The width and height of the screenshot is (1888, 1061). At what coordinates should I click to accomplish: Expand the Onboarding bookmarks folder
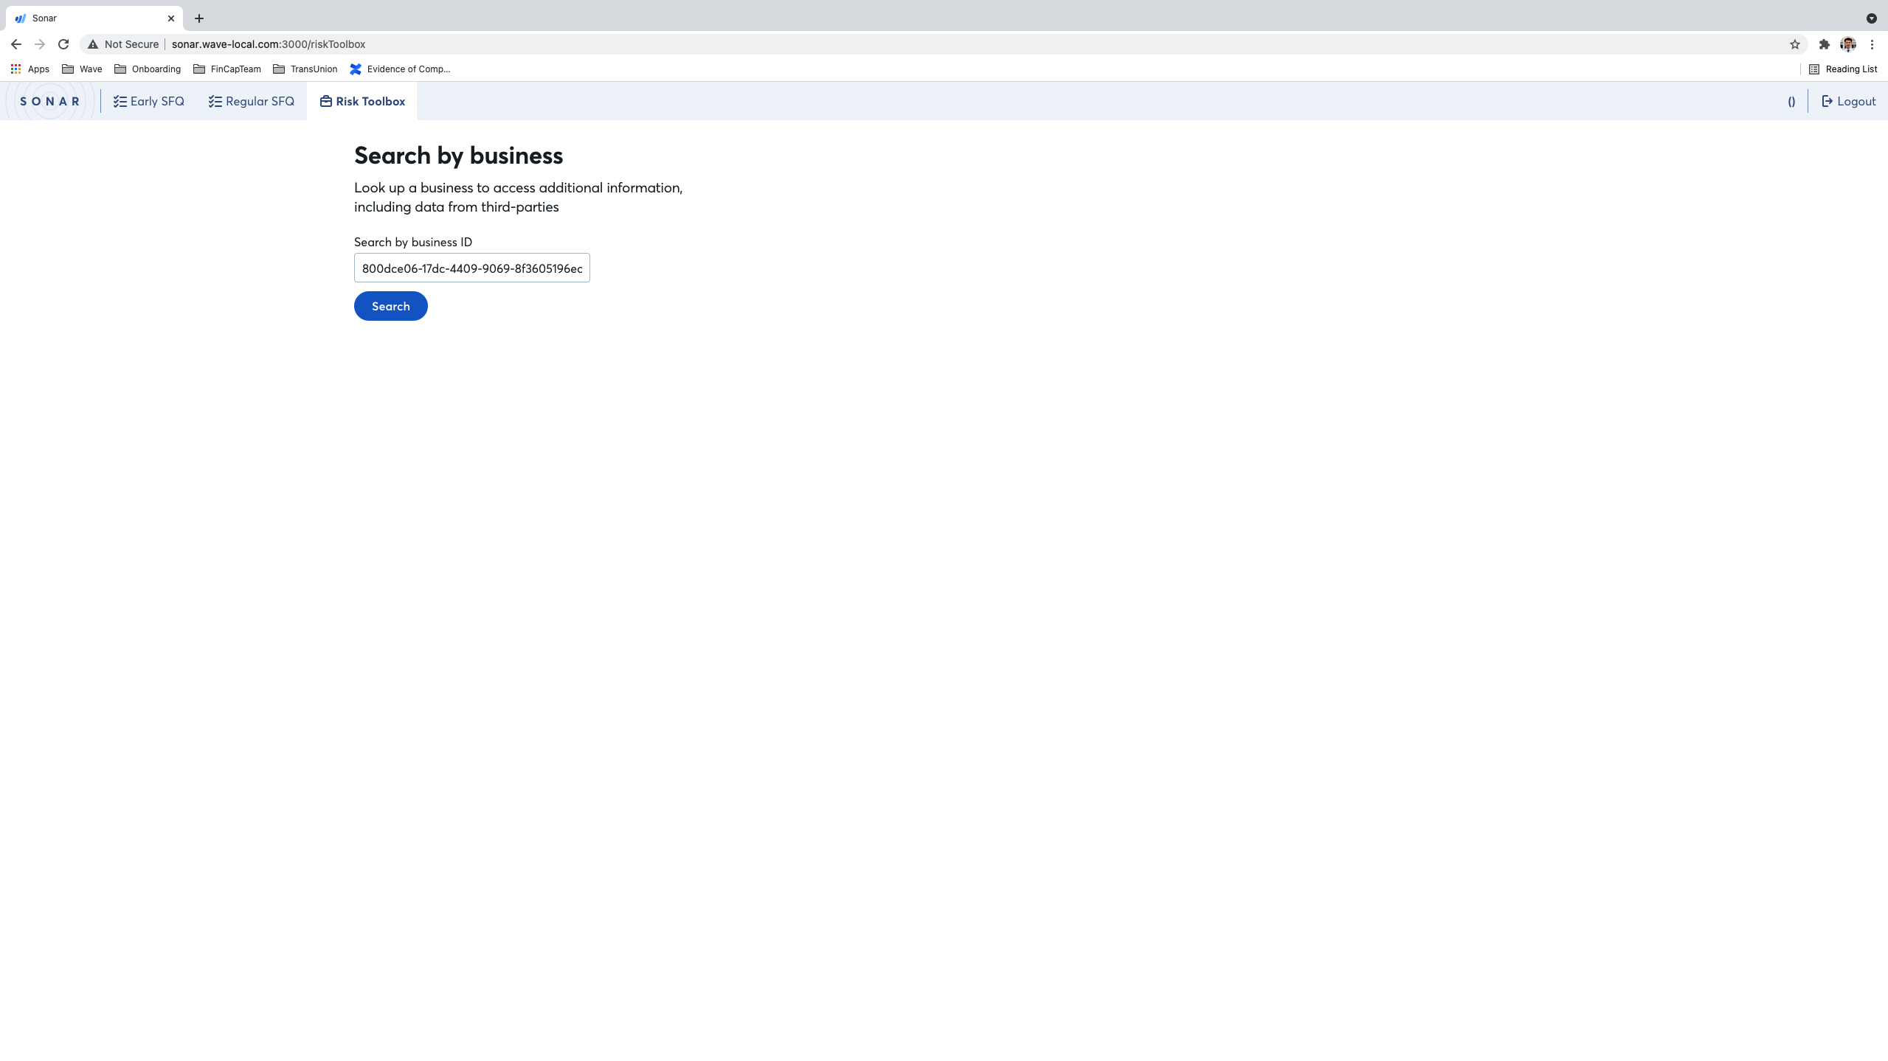coord(148,69)
